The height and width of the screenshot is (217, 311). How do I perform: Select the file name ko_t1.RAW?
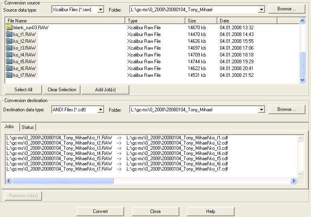(24, 34)
